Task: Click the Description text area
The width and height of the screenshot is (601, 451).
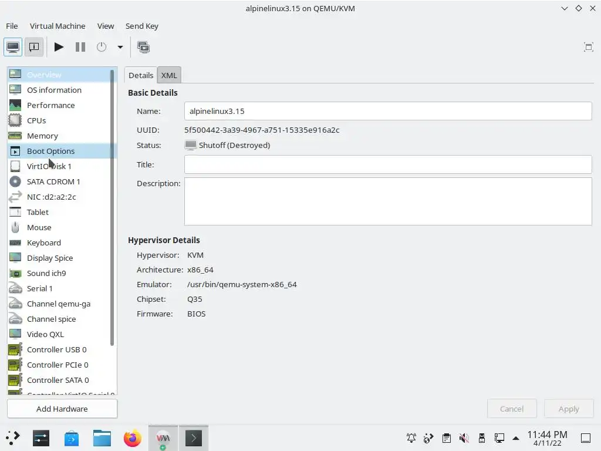Action: click(388, 201)
